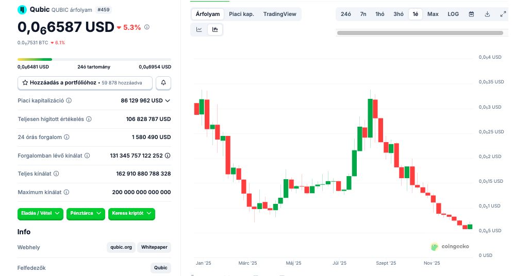Show info for 24 órás forgalom
The width and height of the screenshot is (530, 276).
pyautogui.click(x=67, y=137)
